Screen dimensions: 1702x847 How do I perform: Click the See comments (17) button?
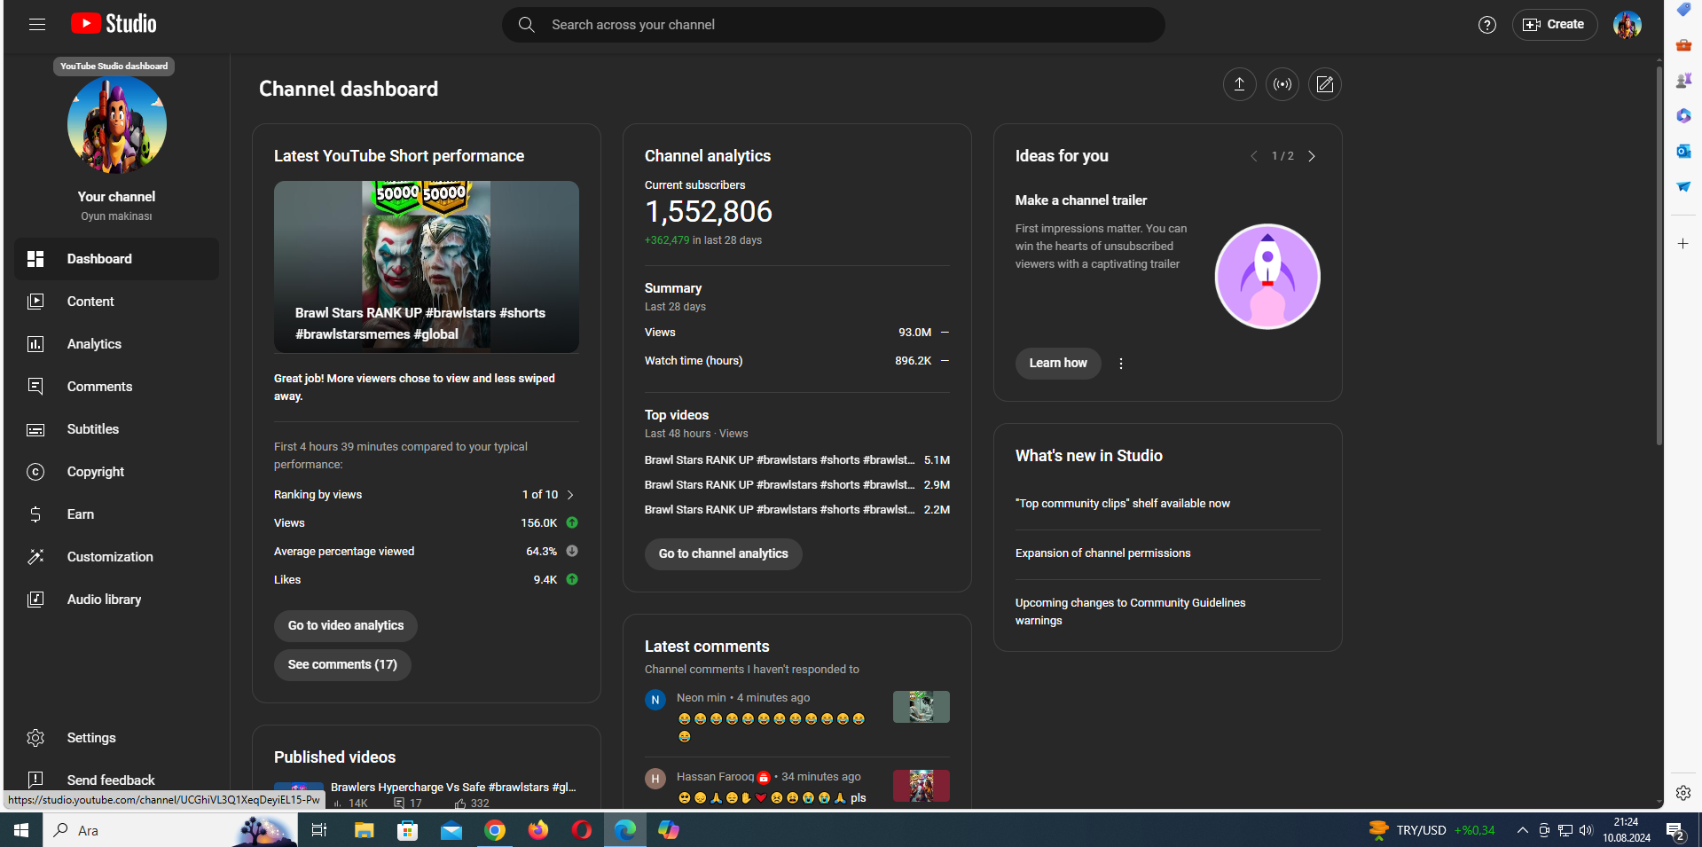tap(342, 664)
